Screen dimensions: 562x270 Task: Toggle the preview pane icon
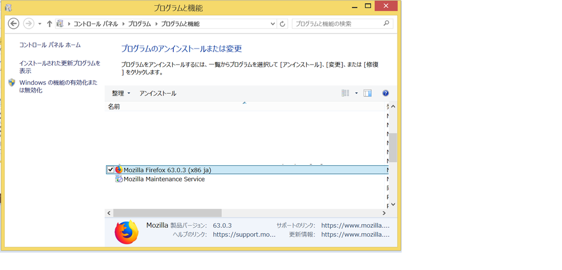[x=368, y=93]
